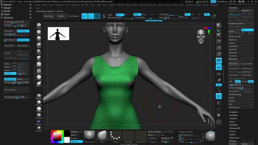Screen dimensions: 258x145
Task: Click the ZRemesher button
Action: (x=234, y=64)
